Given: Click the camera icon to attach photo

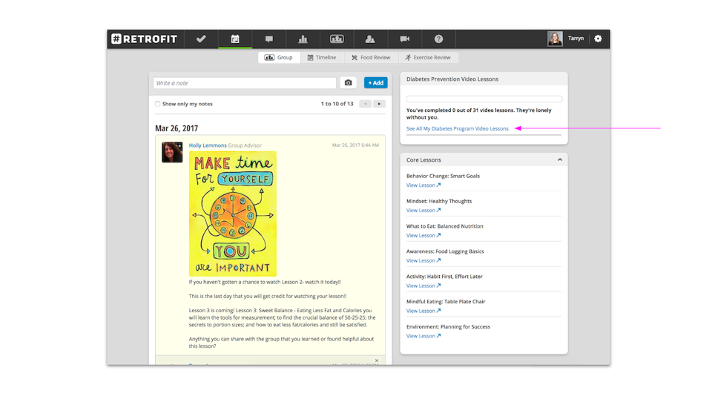Looking at the screenshot, I should [x=348, y=83].
